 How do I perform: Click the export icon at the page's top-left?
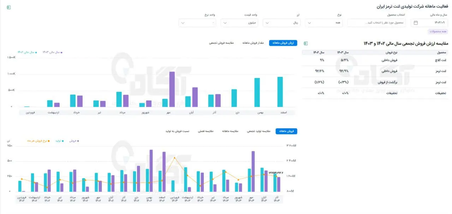[9, 7]
